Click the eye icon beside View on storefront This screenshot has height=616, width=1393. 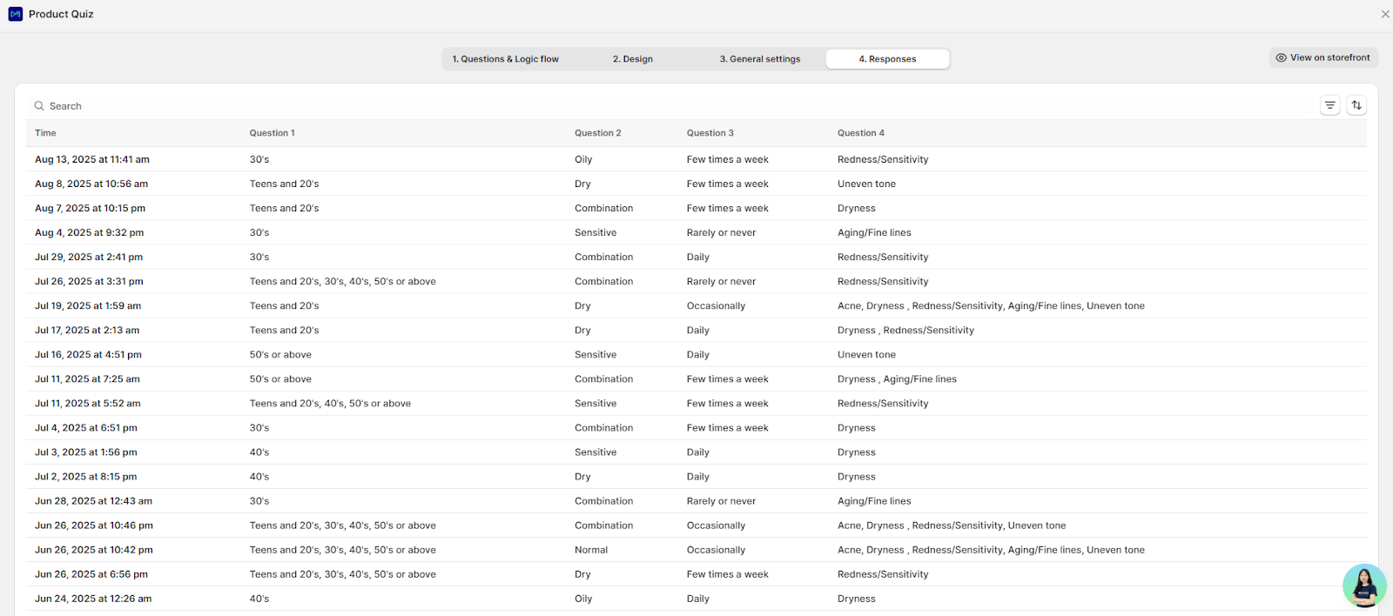point(1282,58)
